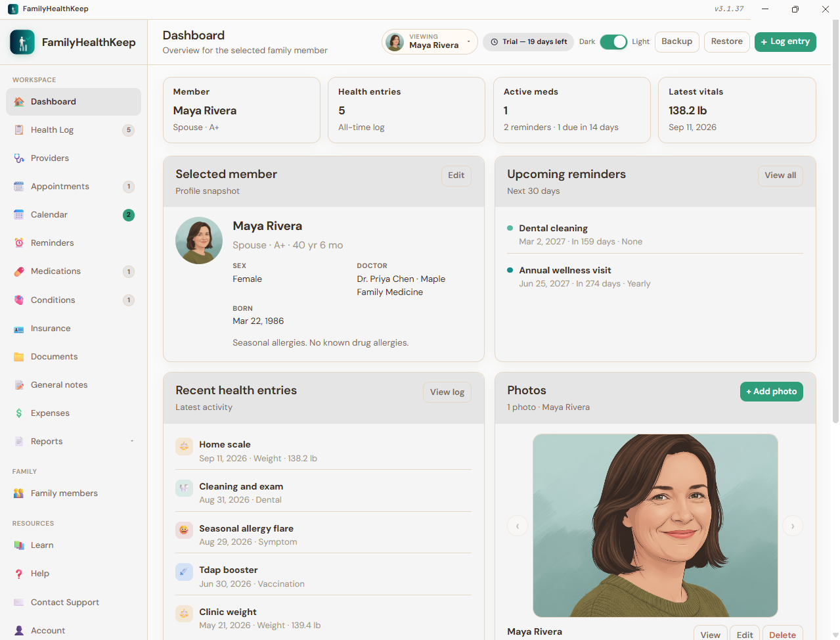Click the Learn books icon
Image resolution: width=840 pixels, height=640 pixels.
19,545
